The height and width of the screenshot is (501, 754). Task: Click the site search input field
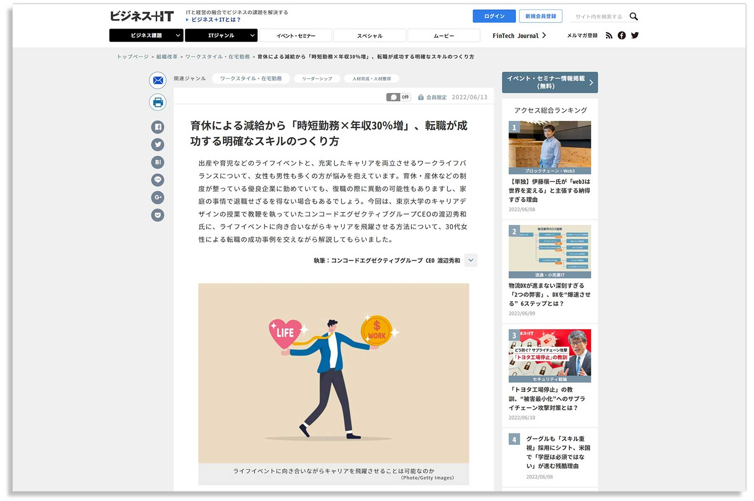point(598,16)
